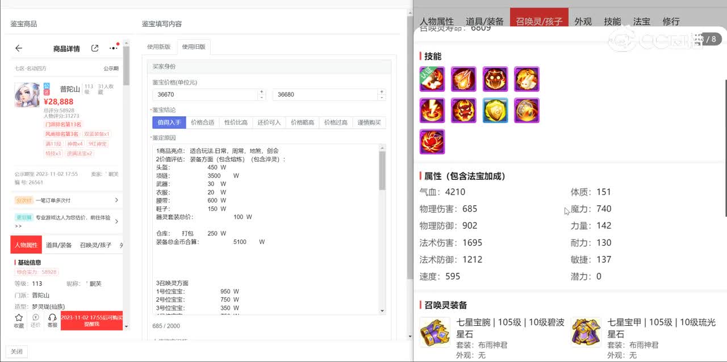Open the 法宝 tab in right panel
This screenshot has height=362, width=727.
point(642,22)
